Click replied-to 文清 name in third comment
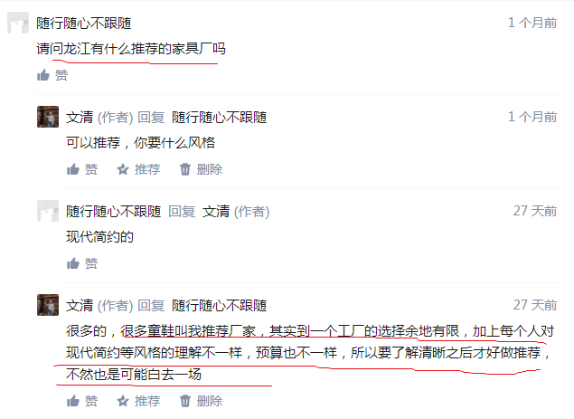Screen dimensions: 574x419 [216, 212]
